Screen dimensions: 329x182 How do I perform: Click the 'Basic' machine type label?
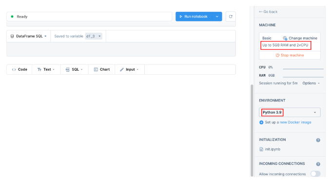click(x=267, y=38)
